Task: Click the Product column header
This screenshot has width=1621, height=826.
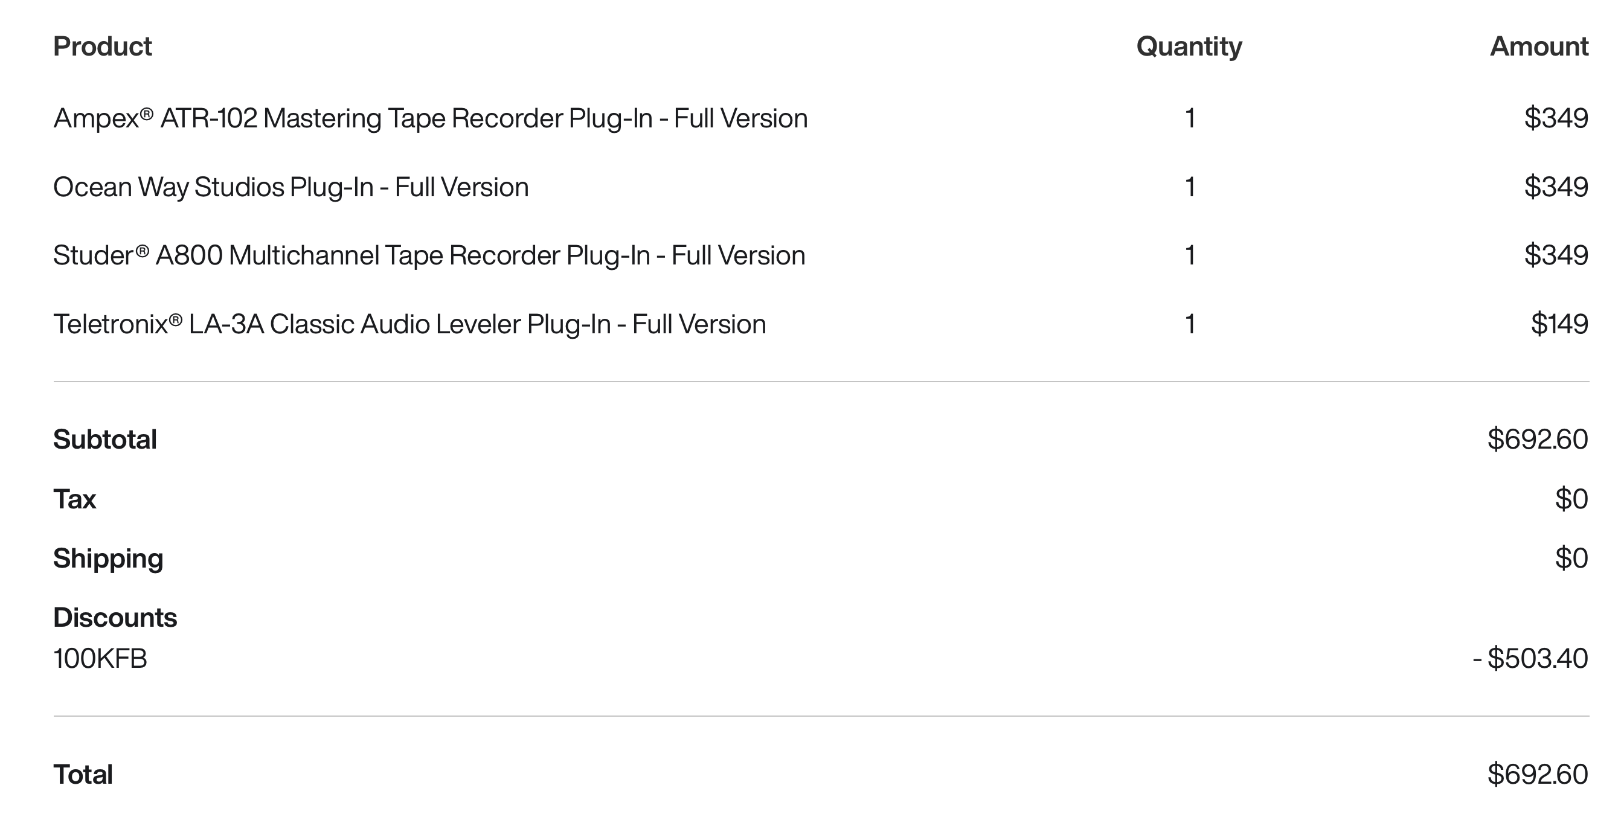Action: pos(102,46)
